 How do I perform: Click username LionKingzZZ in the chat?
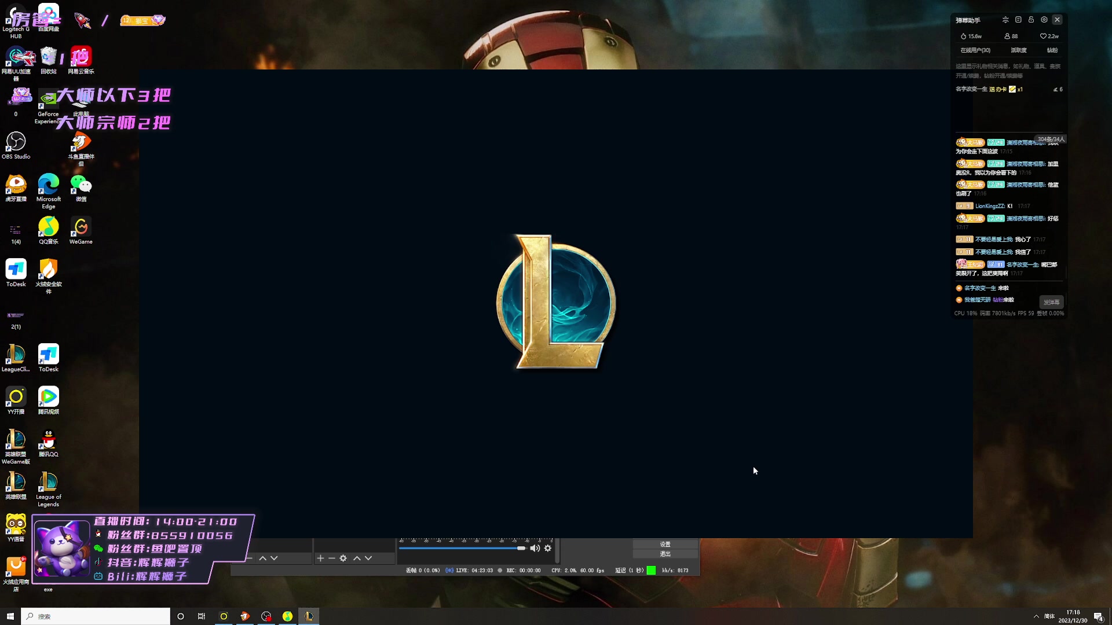tap(990, 206)
